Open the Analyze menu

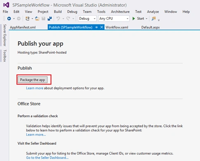153,12
